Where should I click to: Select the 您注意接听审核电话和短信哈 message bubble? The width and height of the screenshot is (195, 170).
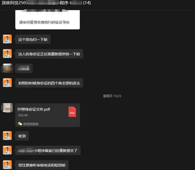(x=42, y=165)
